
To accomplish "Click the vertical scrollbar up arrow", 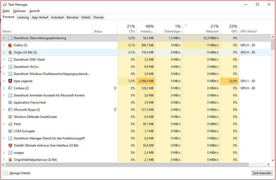I will pos(273,37).
